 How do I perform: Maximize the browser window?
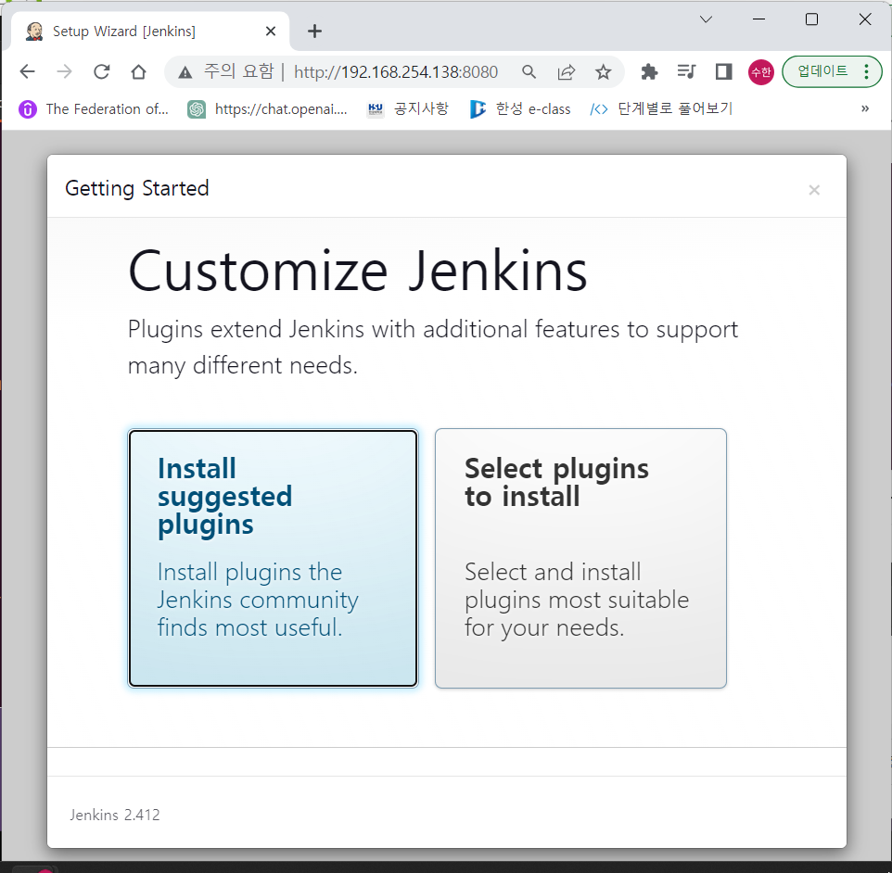[811, 19]
